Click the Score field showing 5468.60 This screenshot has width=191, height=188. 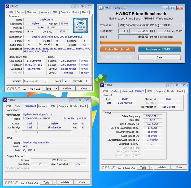[133, 37]
